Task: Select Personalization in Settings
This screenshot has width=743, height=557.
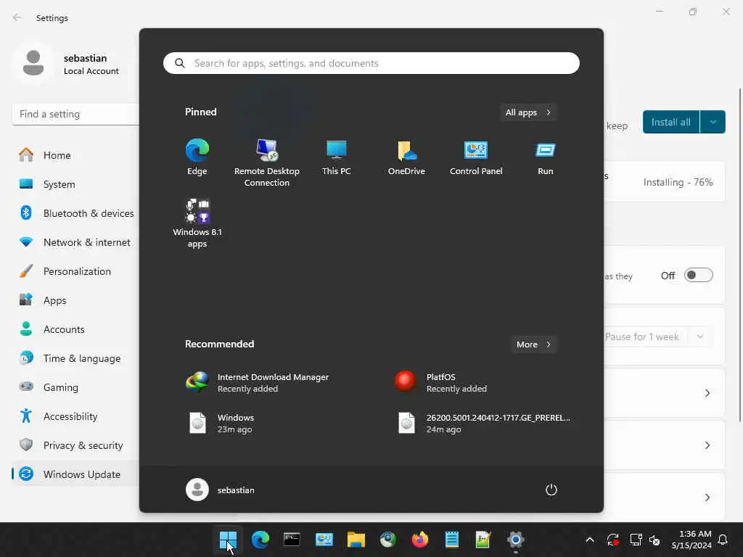Action: [x=75, y=271]
